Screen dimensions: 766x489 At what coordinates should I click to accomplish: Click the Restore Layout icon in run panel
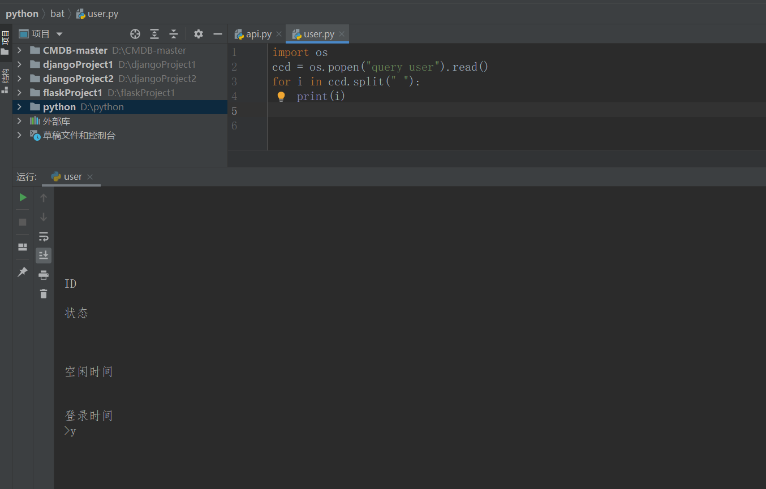(x=23, y=247)
